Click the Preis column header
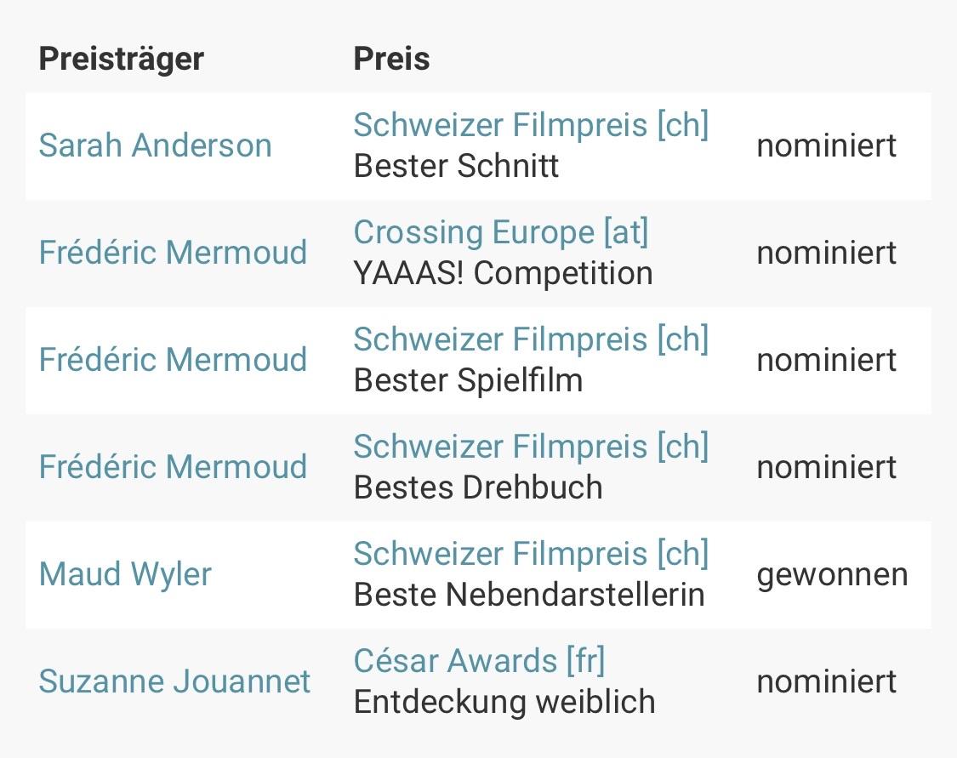957x758 pixels. click(x=391, y=59)
